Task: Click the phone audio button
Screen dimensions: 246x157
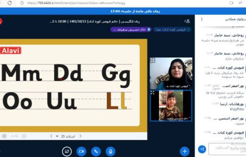Action: click(96, 151)
